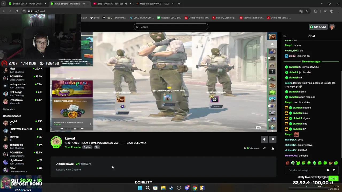This screenshot has width=342, height=192.
Task: View site information next to the URL
Action: coord(24,11)
